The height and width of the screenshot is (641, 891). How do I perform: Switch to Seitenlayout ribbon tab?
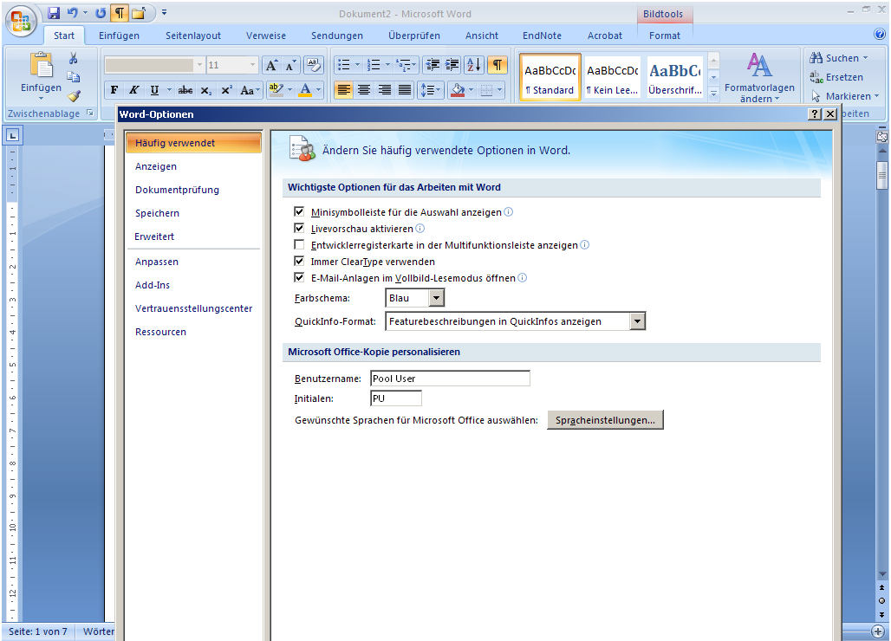(x=193, y=36)
